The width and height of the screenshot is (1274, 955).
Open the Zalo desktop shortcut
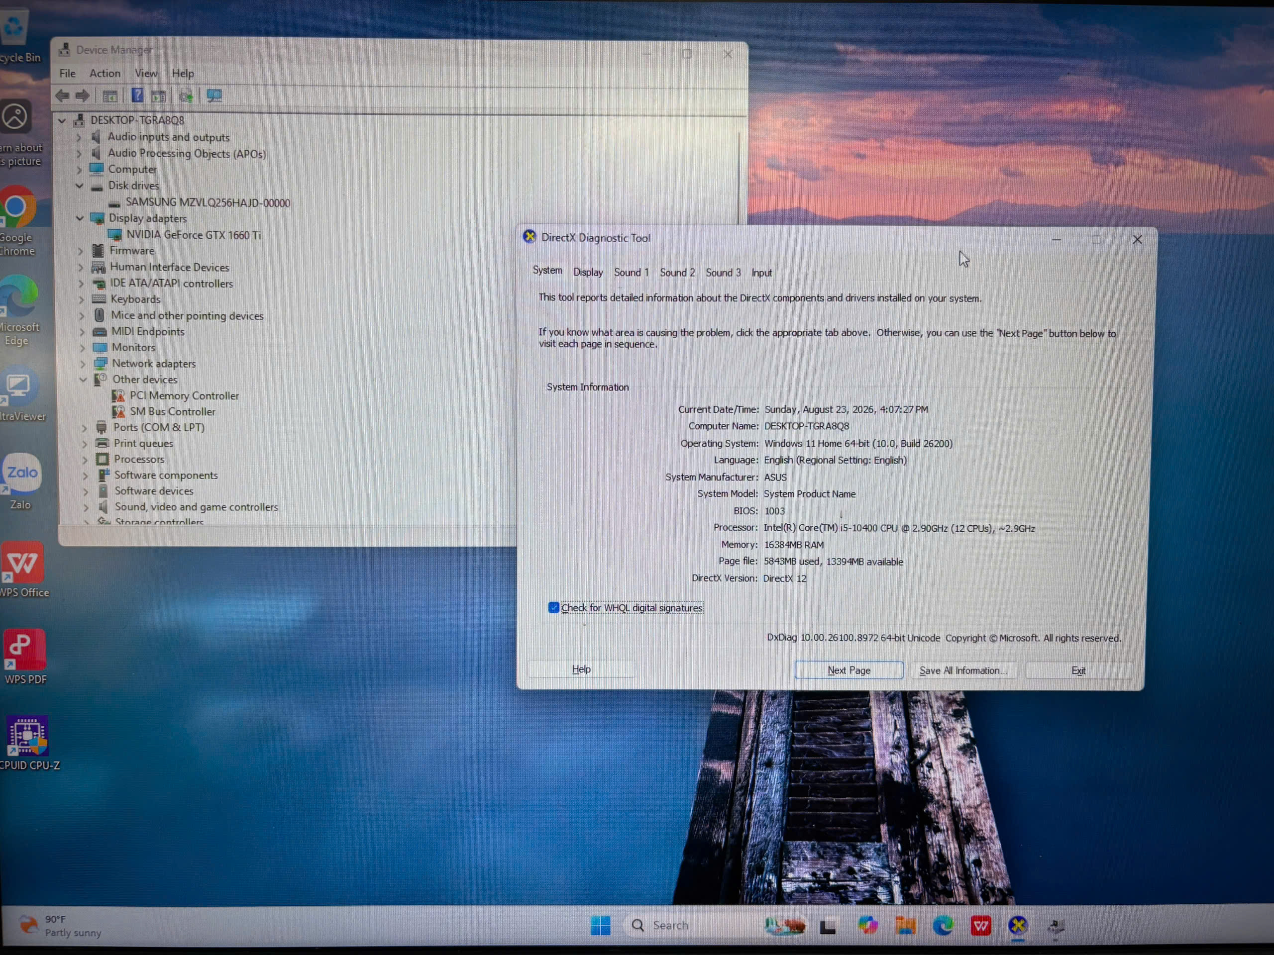21,481
